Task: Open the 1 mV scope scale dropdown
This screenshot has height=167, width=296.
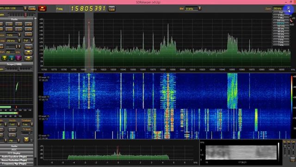Action: click(x=18, y=124)
